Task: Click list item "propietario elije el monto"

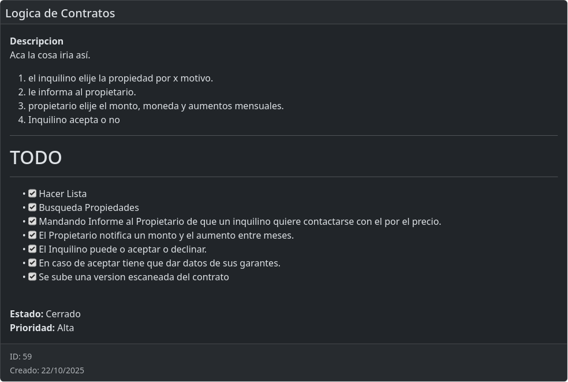Action: tap(156, 106)
